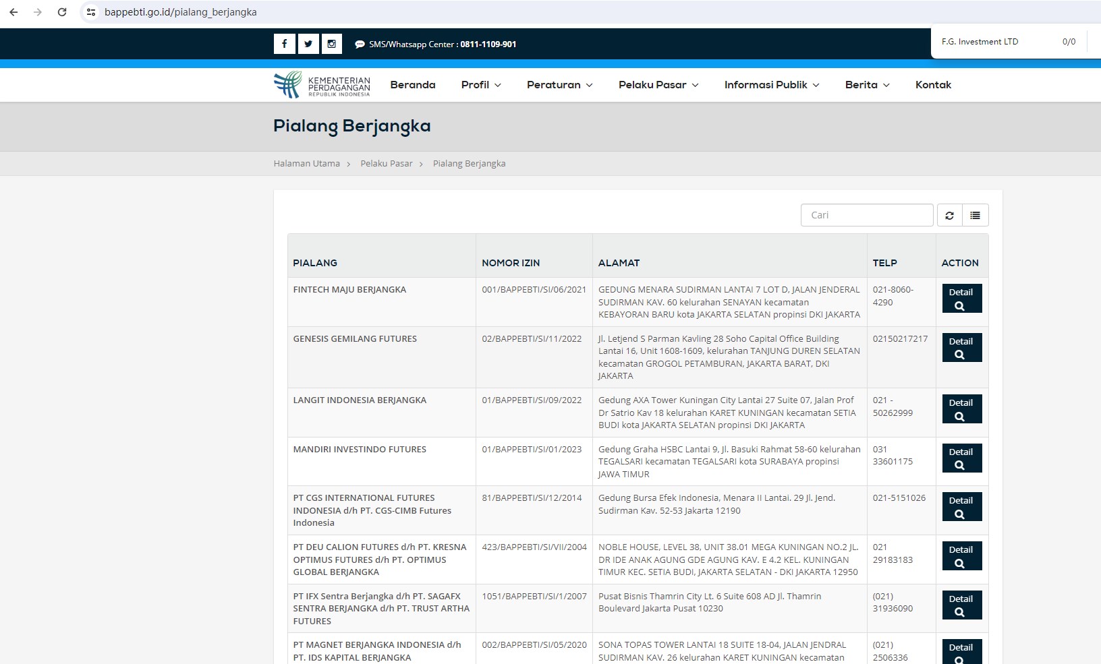1101x664 pixels.
Task: Expand the Informasi Publik dropdown menu
Action: click(x=772, y=85)
